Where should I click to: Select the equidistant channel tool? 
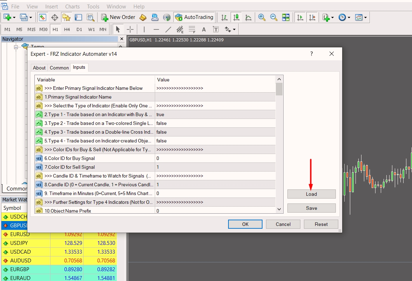pyautogui.click(x=180, y=29)
